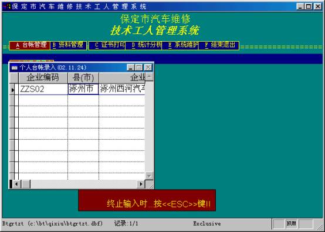
Task: Close the 个人台帐录入 window
Action: (x=148, y=68)
